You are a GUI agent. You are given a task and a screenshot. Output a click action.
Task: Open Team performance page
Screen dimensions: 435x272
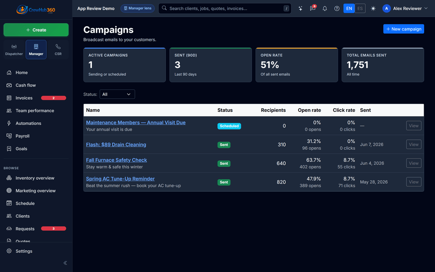pos(36,111)
